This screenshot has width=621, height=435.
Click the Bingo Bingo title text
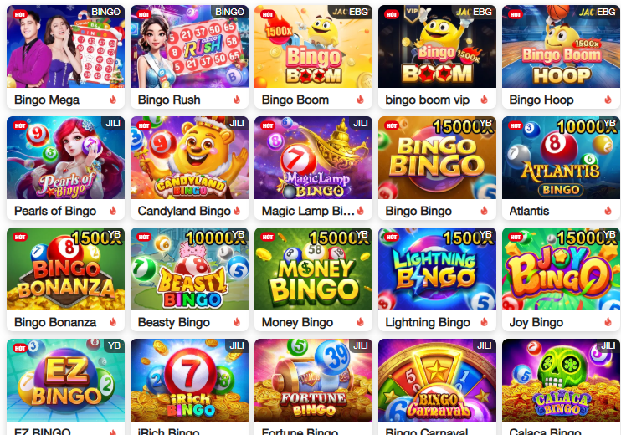click(x=418, y=211)
